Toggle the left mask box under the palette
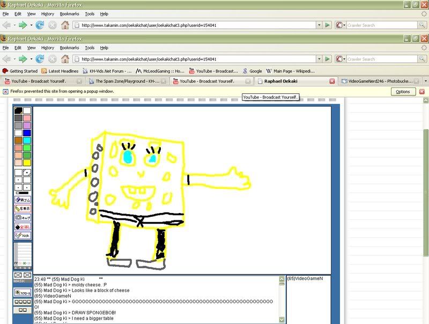The height and width of the screenshot is (324, 429). pyautogui.click(x=18, y=275)
